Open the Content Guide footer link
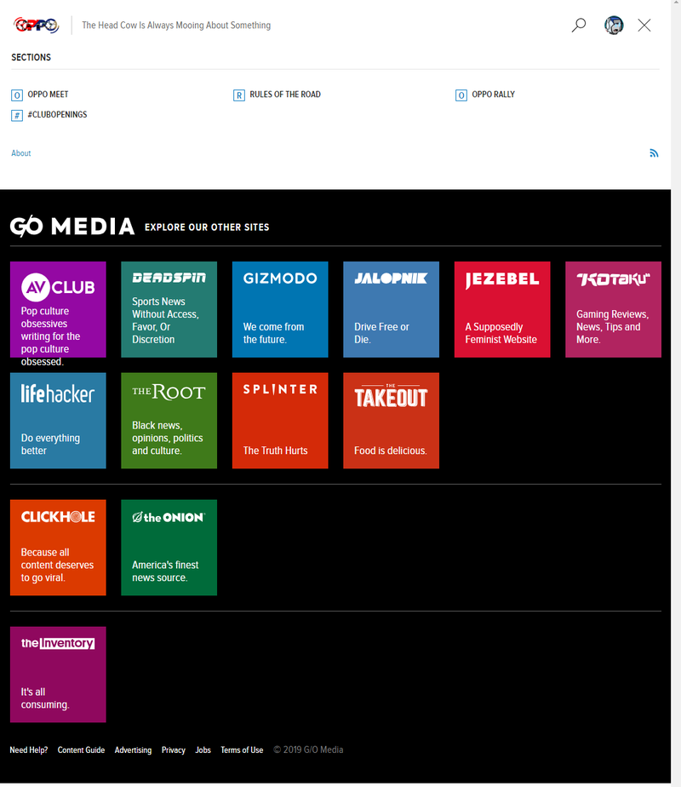This screenshot has width=681, height=787. tap(81, 750)
